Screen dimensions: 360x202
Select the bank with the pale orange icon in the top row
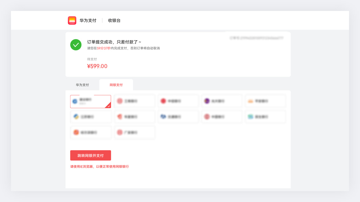[x=266, y=101]
